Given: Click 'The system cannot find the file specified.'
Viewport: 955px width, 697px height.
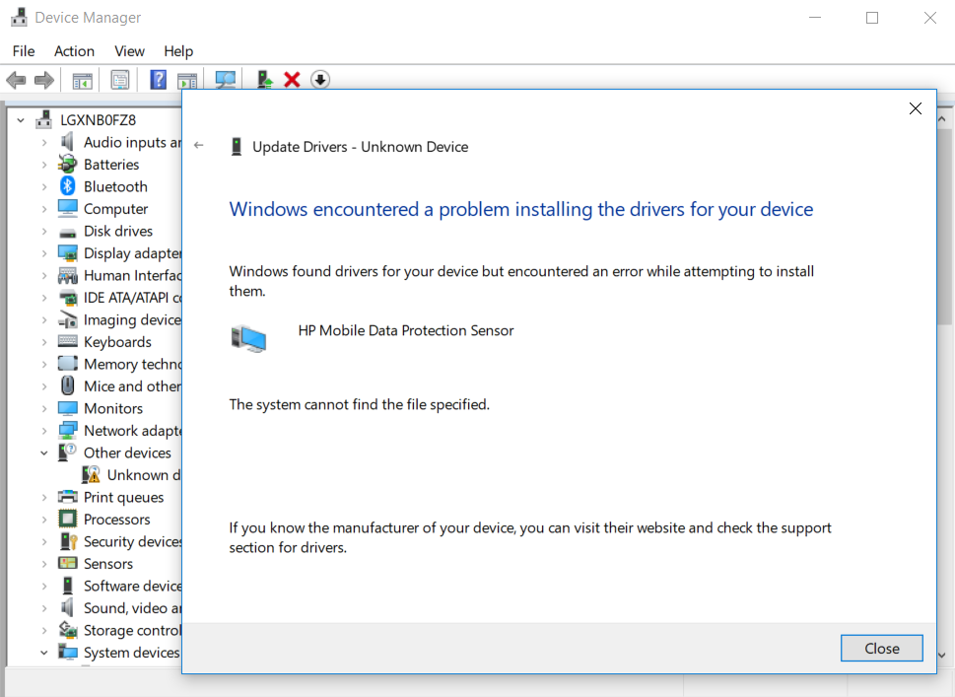Looking at the screenshot, I should tap(360, 404).
